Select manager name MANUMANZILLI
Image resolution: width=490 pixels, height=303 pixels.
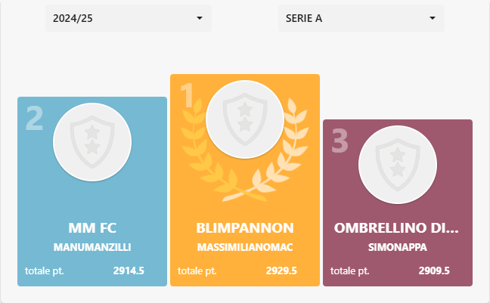tap(92, 247)
